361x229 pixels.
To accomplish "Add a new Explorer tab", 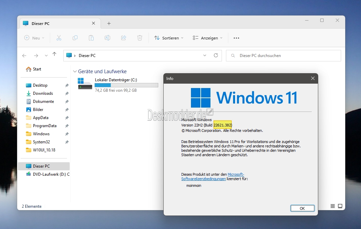I will (109, 23).
